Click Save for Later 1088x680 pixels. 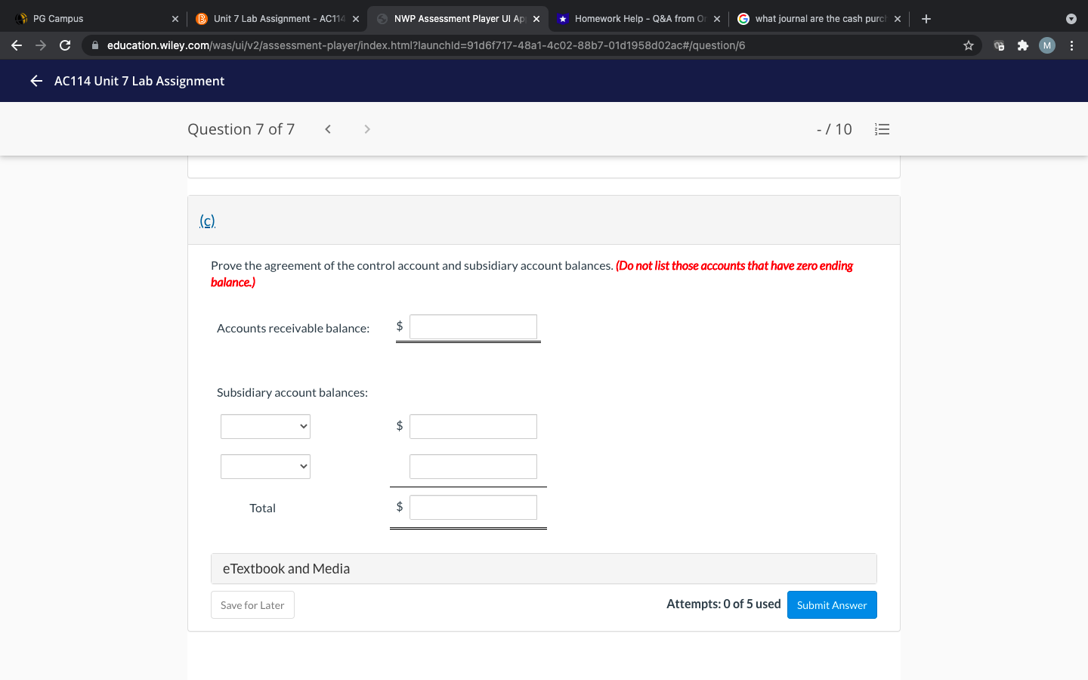tap(252, 604)
